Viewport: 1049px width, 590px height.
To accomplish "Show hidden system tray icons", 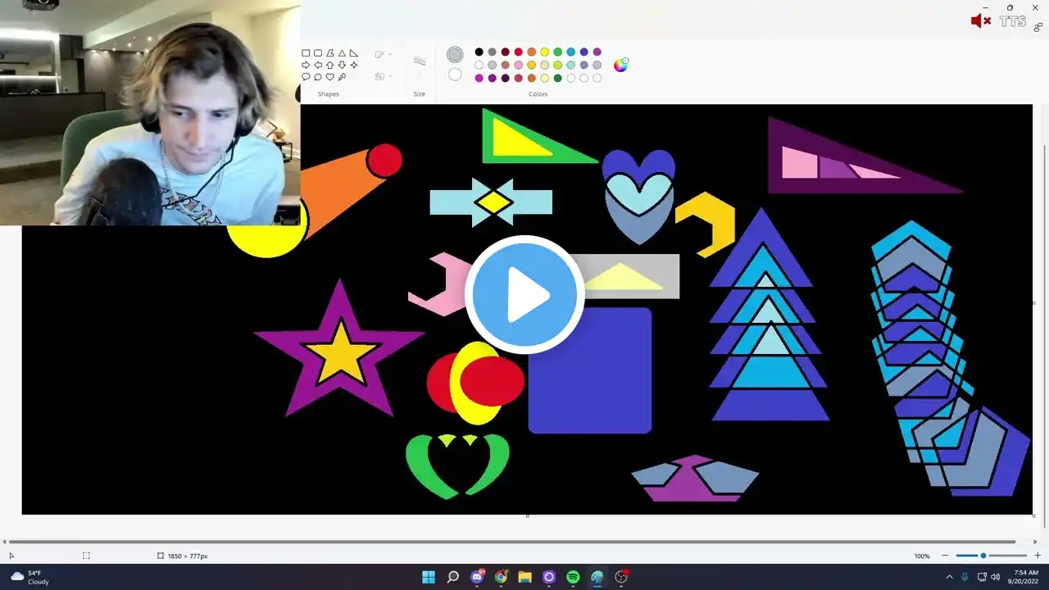I will 949,577.
